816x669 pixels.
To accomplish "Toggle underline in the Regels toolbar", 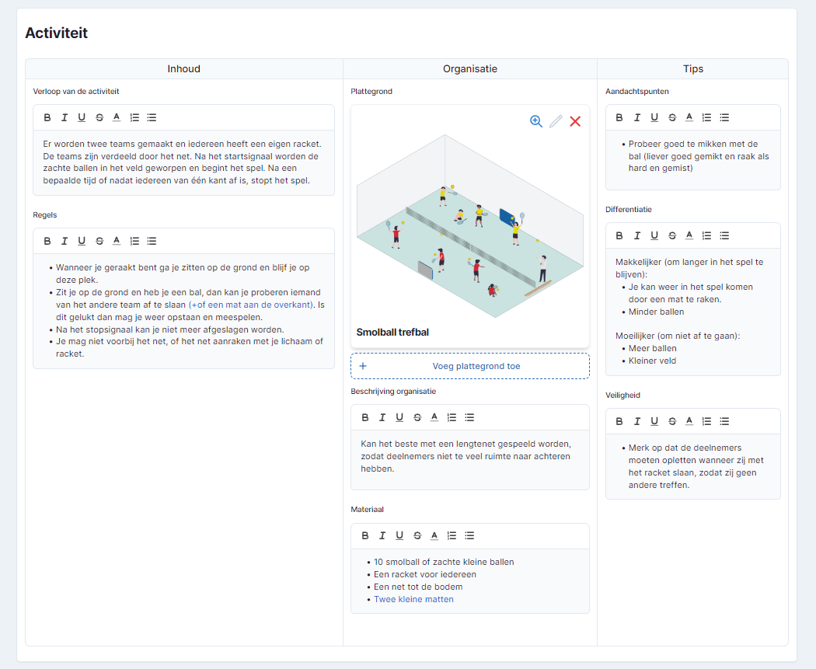I will coord(82,241).
